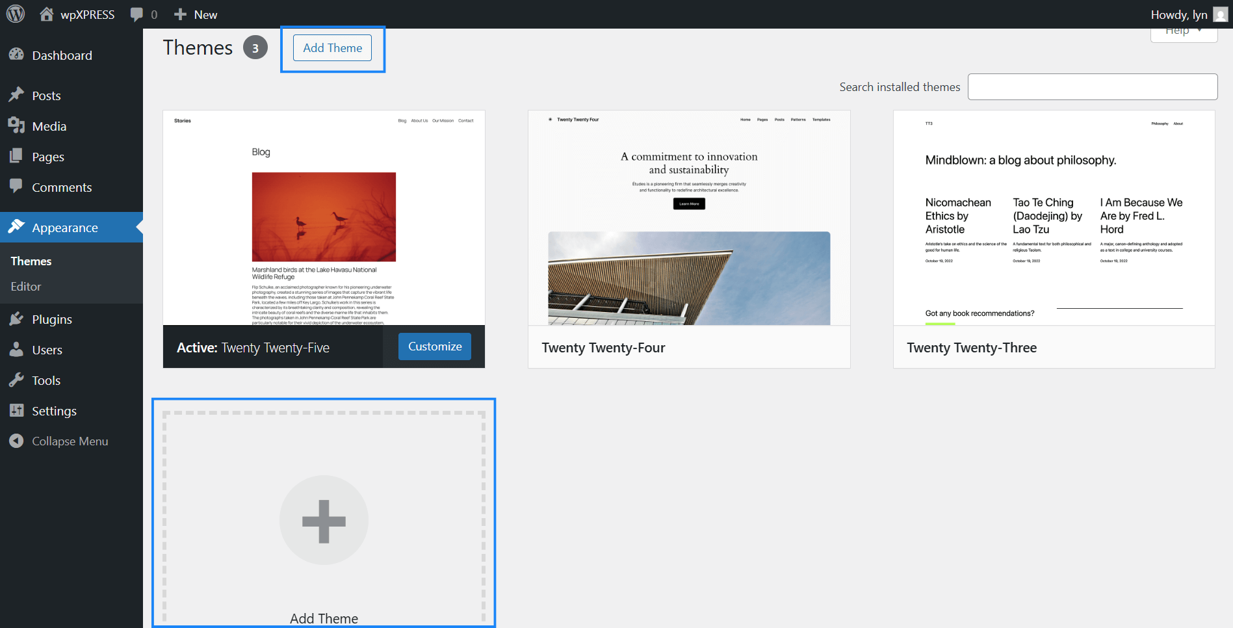Open the Posts pushpin icon in sidebar
The height and width of the screenshot is (628, 1233).
click(18, 95)
